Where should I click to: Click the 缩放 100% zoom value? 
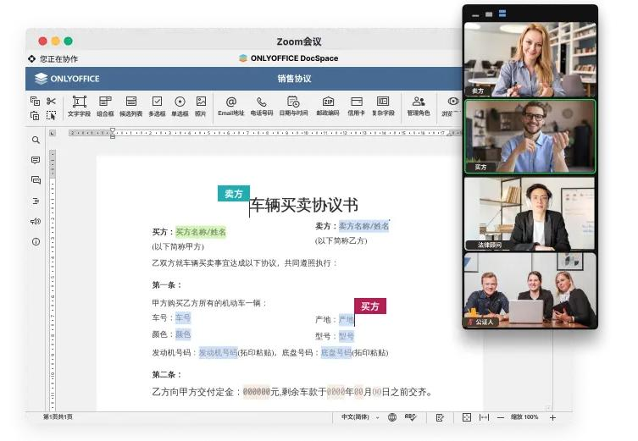[524, 417]
